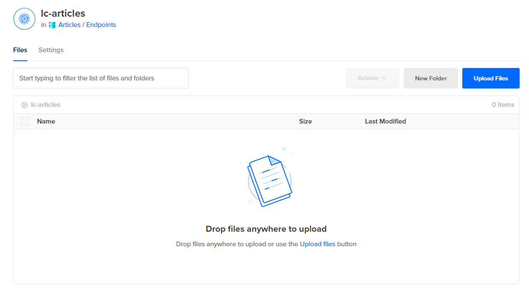The image size is (529, 292).
Task: Focus the filter files and folders field
Action: pos(101,78)
